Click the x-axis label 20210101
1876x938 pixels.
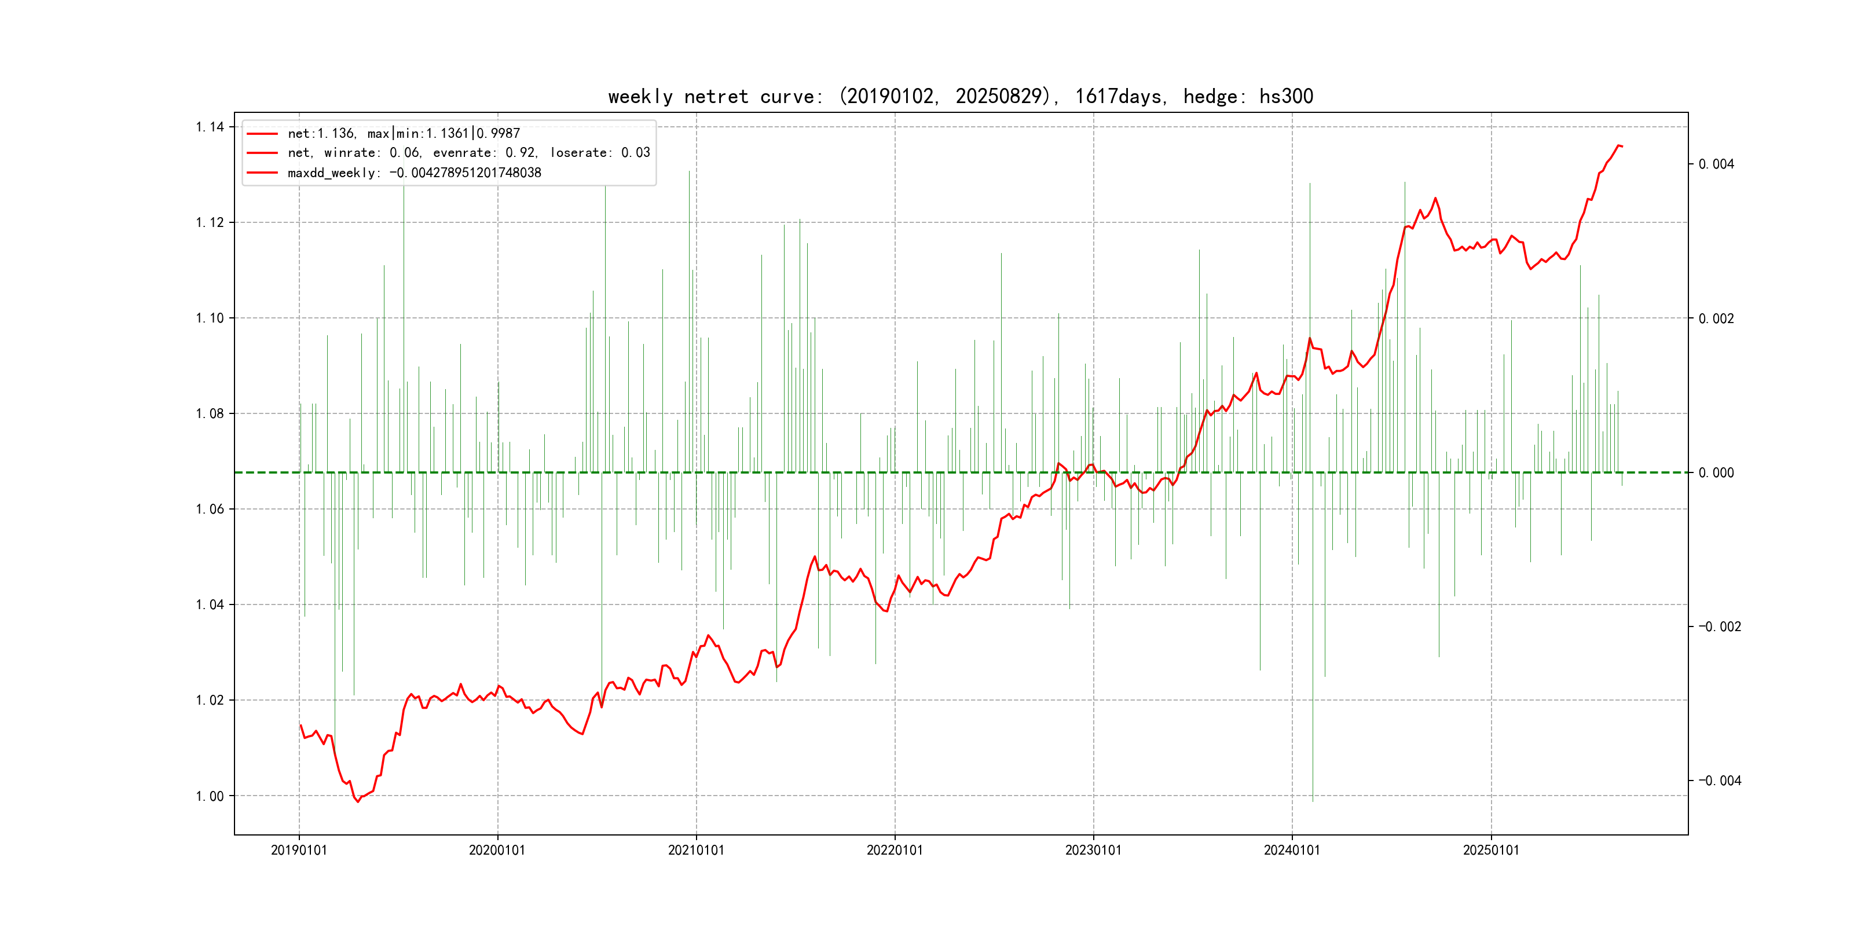696,850
